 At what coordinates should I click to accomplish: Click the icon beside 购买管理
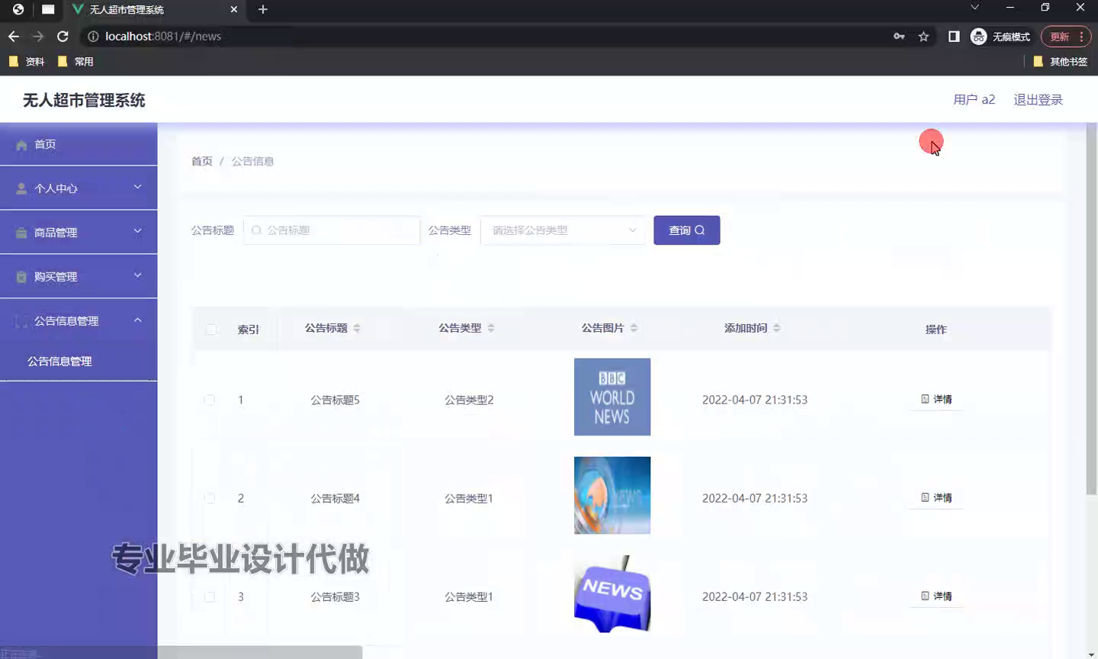point(21,277)
